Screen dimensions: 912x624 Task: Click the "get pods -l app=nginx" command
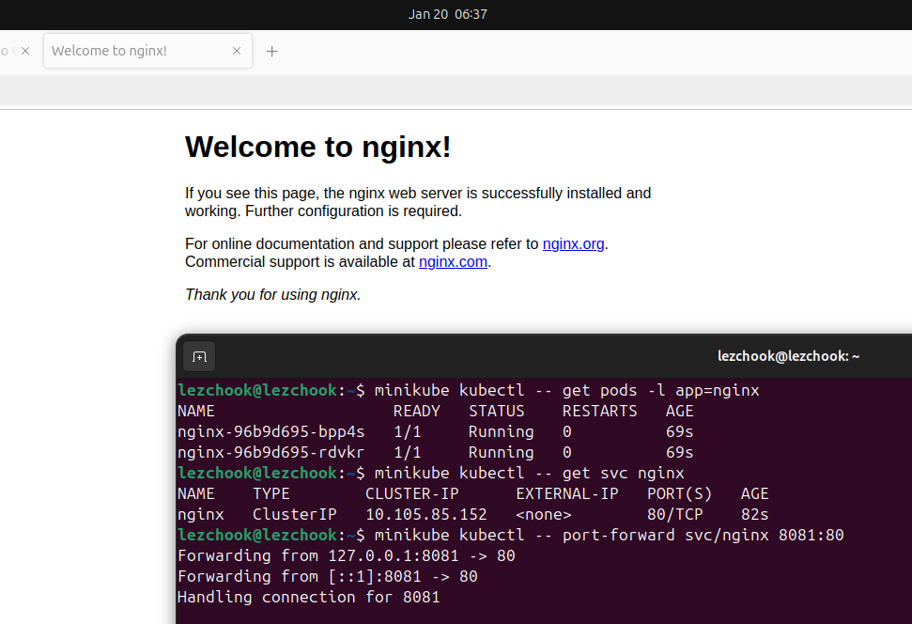660,390
